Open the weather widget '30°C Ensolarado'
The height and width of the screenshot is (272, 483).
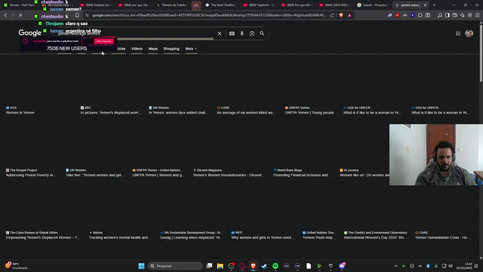(16, 266)
